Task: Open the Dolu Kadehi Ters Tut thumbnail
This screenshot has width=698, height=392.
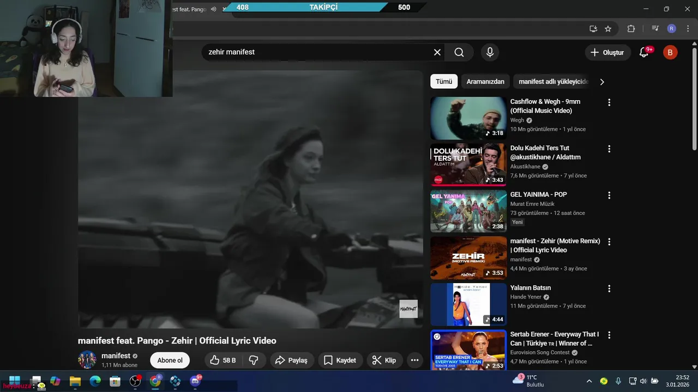Action: click(x=468, y=165)
